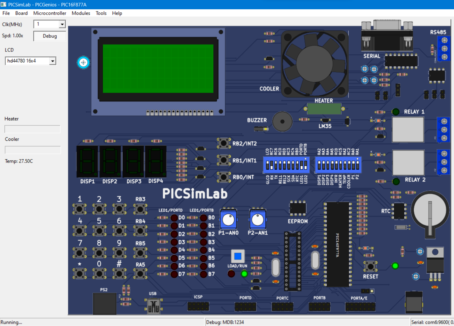Click the SERIAL DB9 connector
Viewport: 454px width, 326px height.
tap(387, 35)
